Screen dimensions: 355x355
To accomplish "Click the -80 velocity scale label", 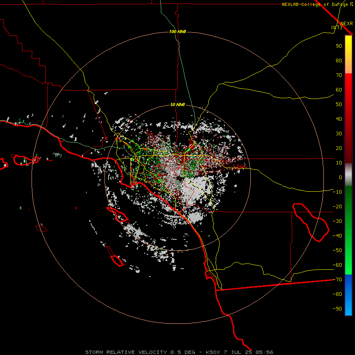I will pyautogui.click(x=337, y=294).
